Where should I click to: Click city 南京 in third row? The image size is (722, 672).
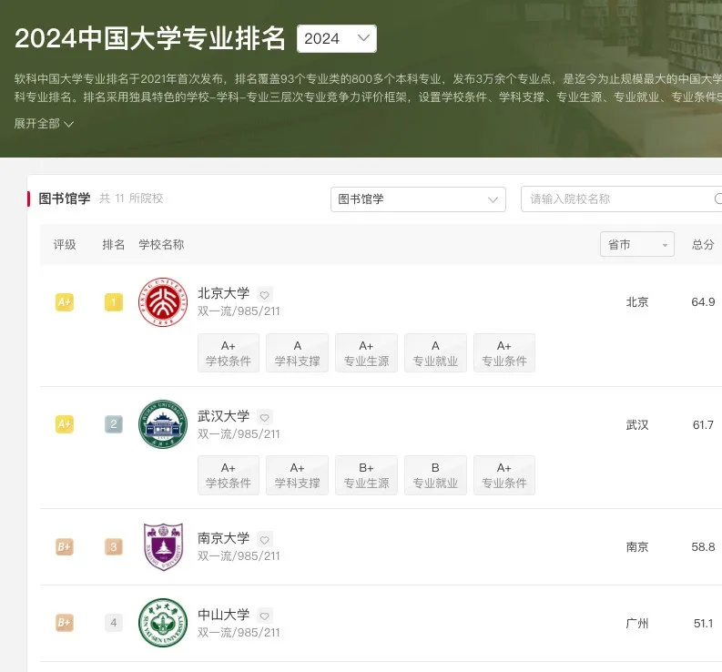coord(637,546)
